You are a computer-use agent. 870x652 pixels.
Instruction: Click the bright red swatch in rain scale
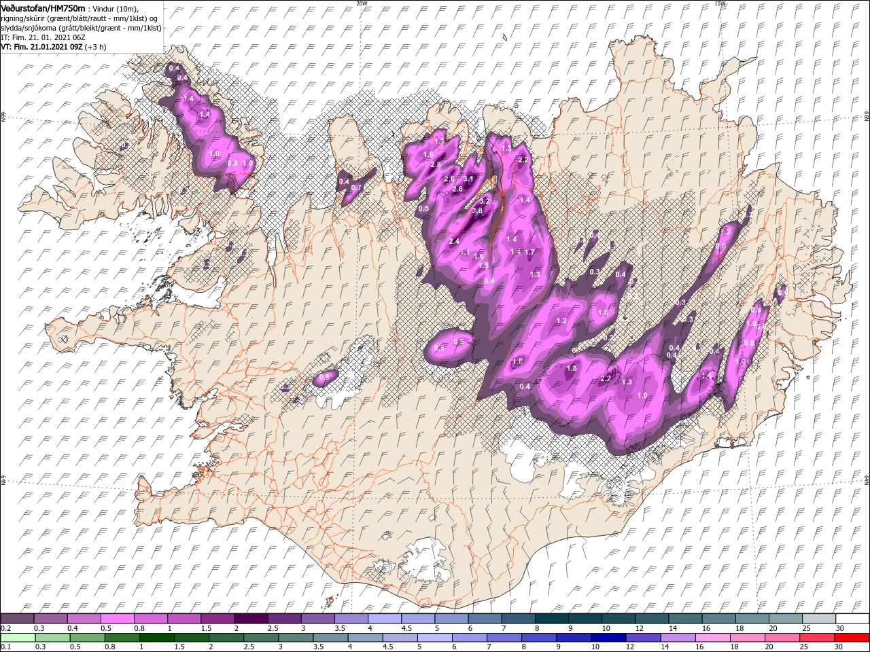click(852, 638)
